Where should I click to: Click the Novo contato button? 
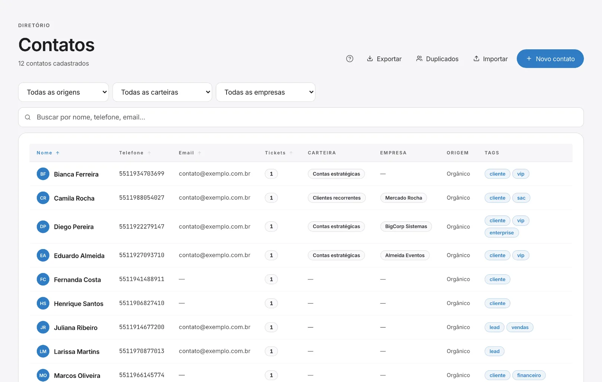pos(550,59)
